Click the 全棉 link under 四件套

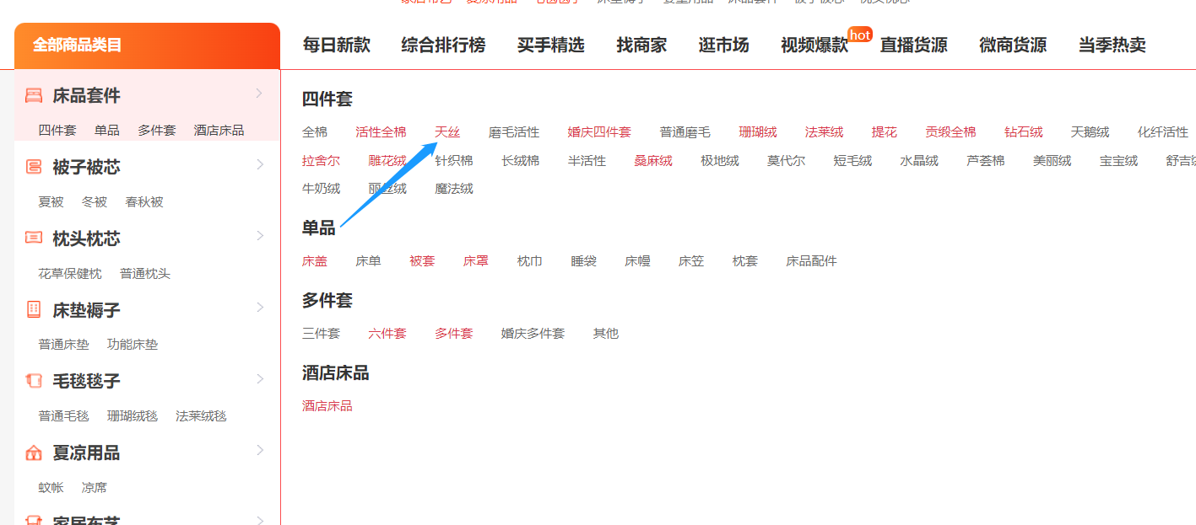coord(315,132)
